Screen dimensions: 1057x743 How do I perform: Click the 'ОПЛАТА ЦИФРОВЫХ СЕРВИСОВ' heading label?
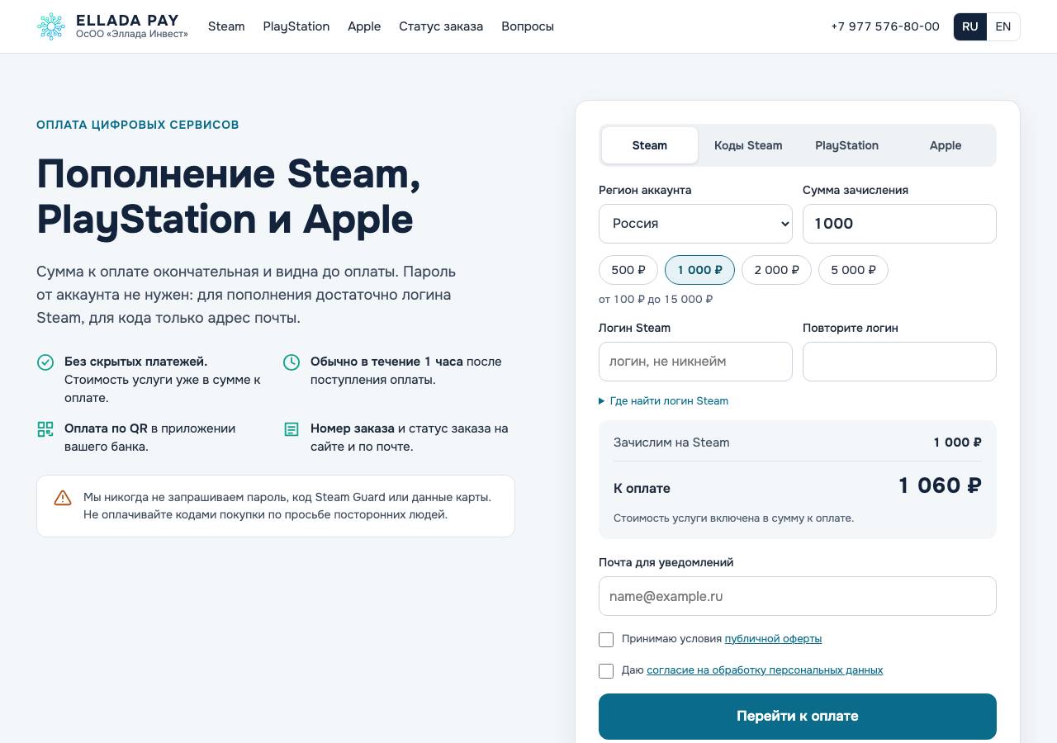138,125
